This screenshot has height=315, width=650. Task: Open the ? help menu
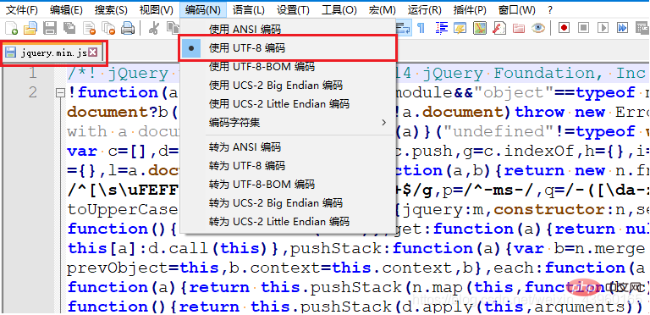click(x=550, y=9)
